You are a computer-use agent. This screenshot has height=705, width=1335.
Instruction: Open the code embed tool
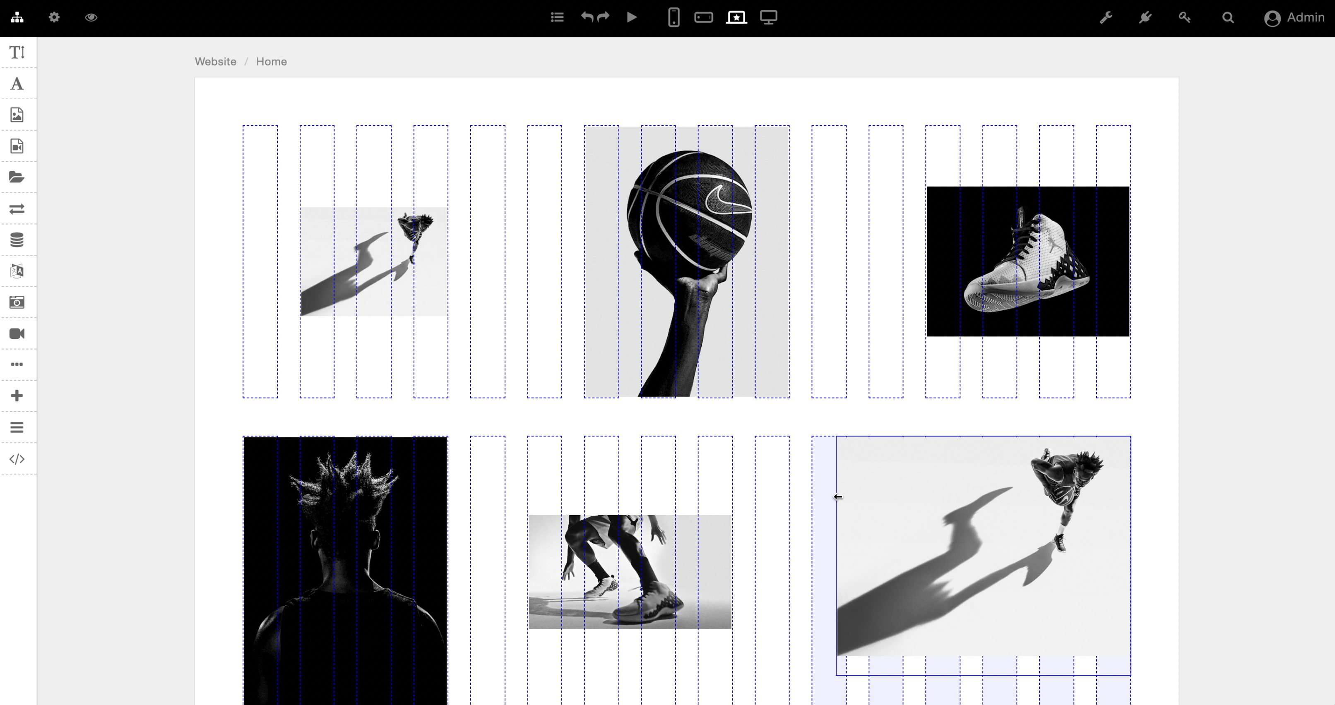(x=17, y=459)
